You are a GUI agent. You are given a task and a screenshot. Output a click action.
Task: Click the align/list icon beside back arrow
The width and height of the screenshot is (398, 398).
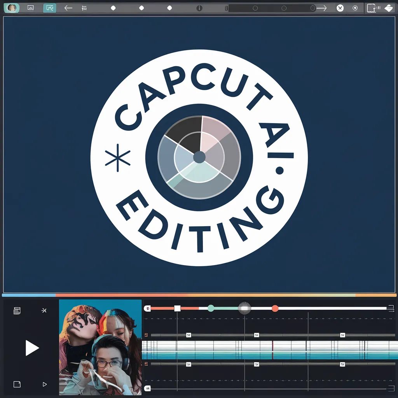(x=84, y=8)
